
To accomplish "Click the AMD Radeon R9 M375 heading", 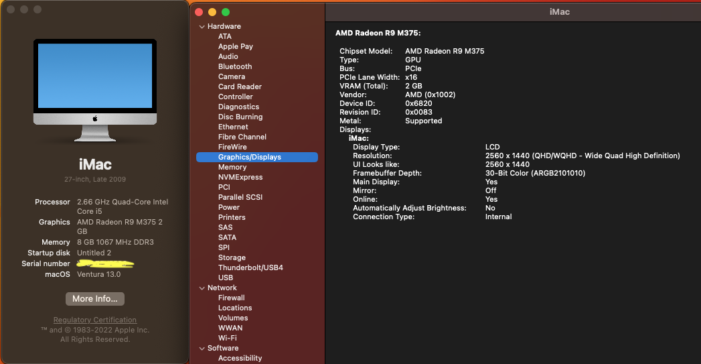I will [378, 33].
